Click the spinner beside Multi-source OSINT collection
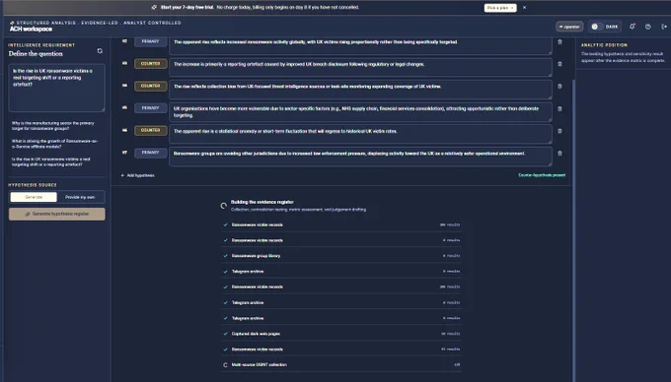 226,365
